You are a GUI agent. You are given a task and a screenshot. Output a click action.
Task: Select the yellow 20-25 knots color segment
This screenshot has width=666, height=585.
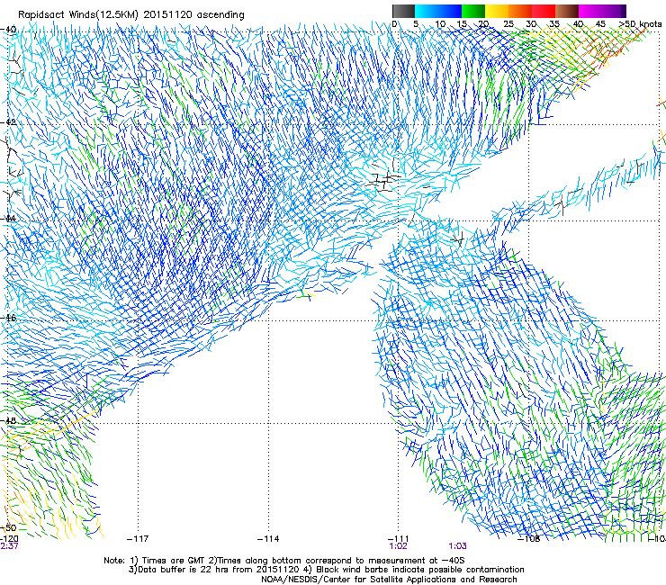point(497,11)
